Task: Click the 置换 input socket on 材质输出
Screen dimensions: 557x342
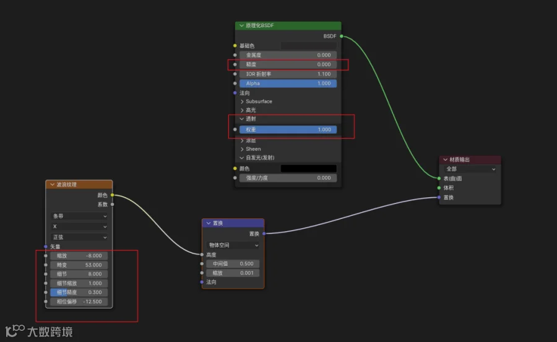Action: coord(439,197)
